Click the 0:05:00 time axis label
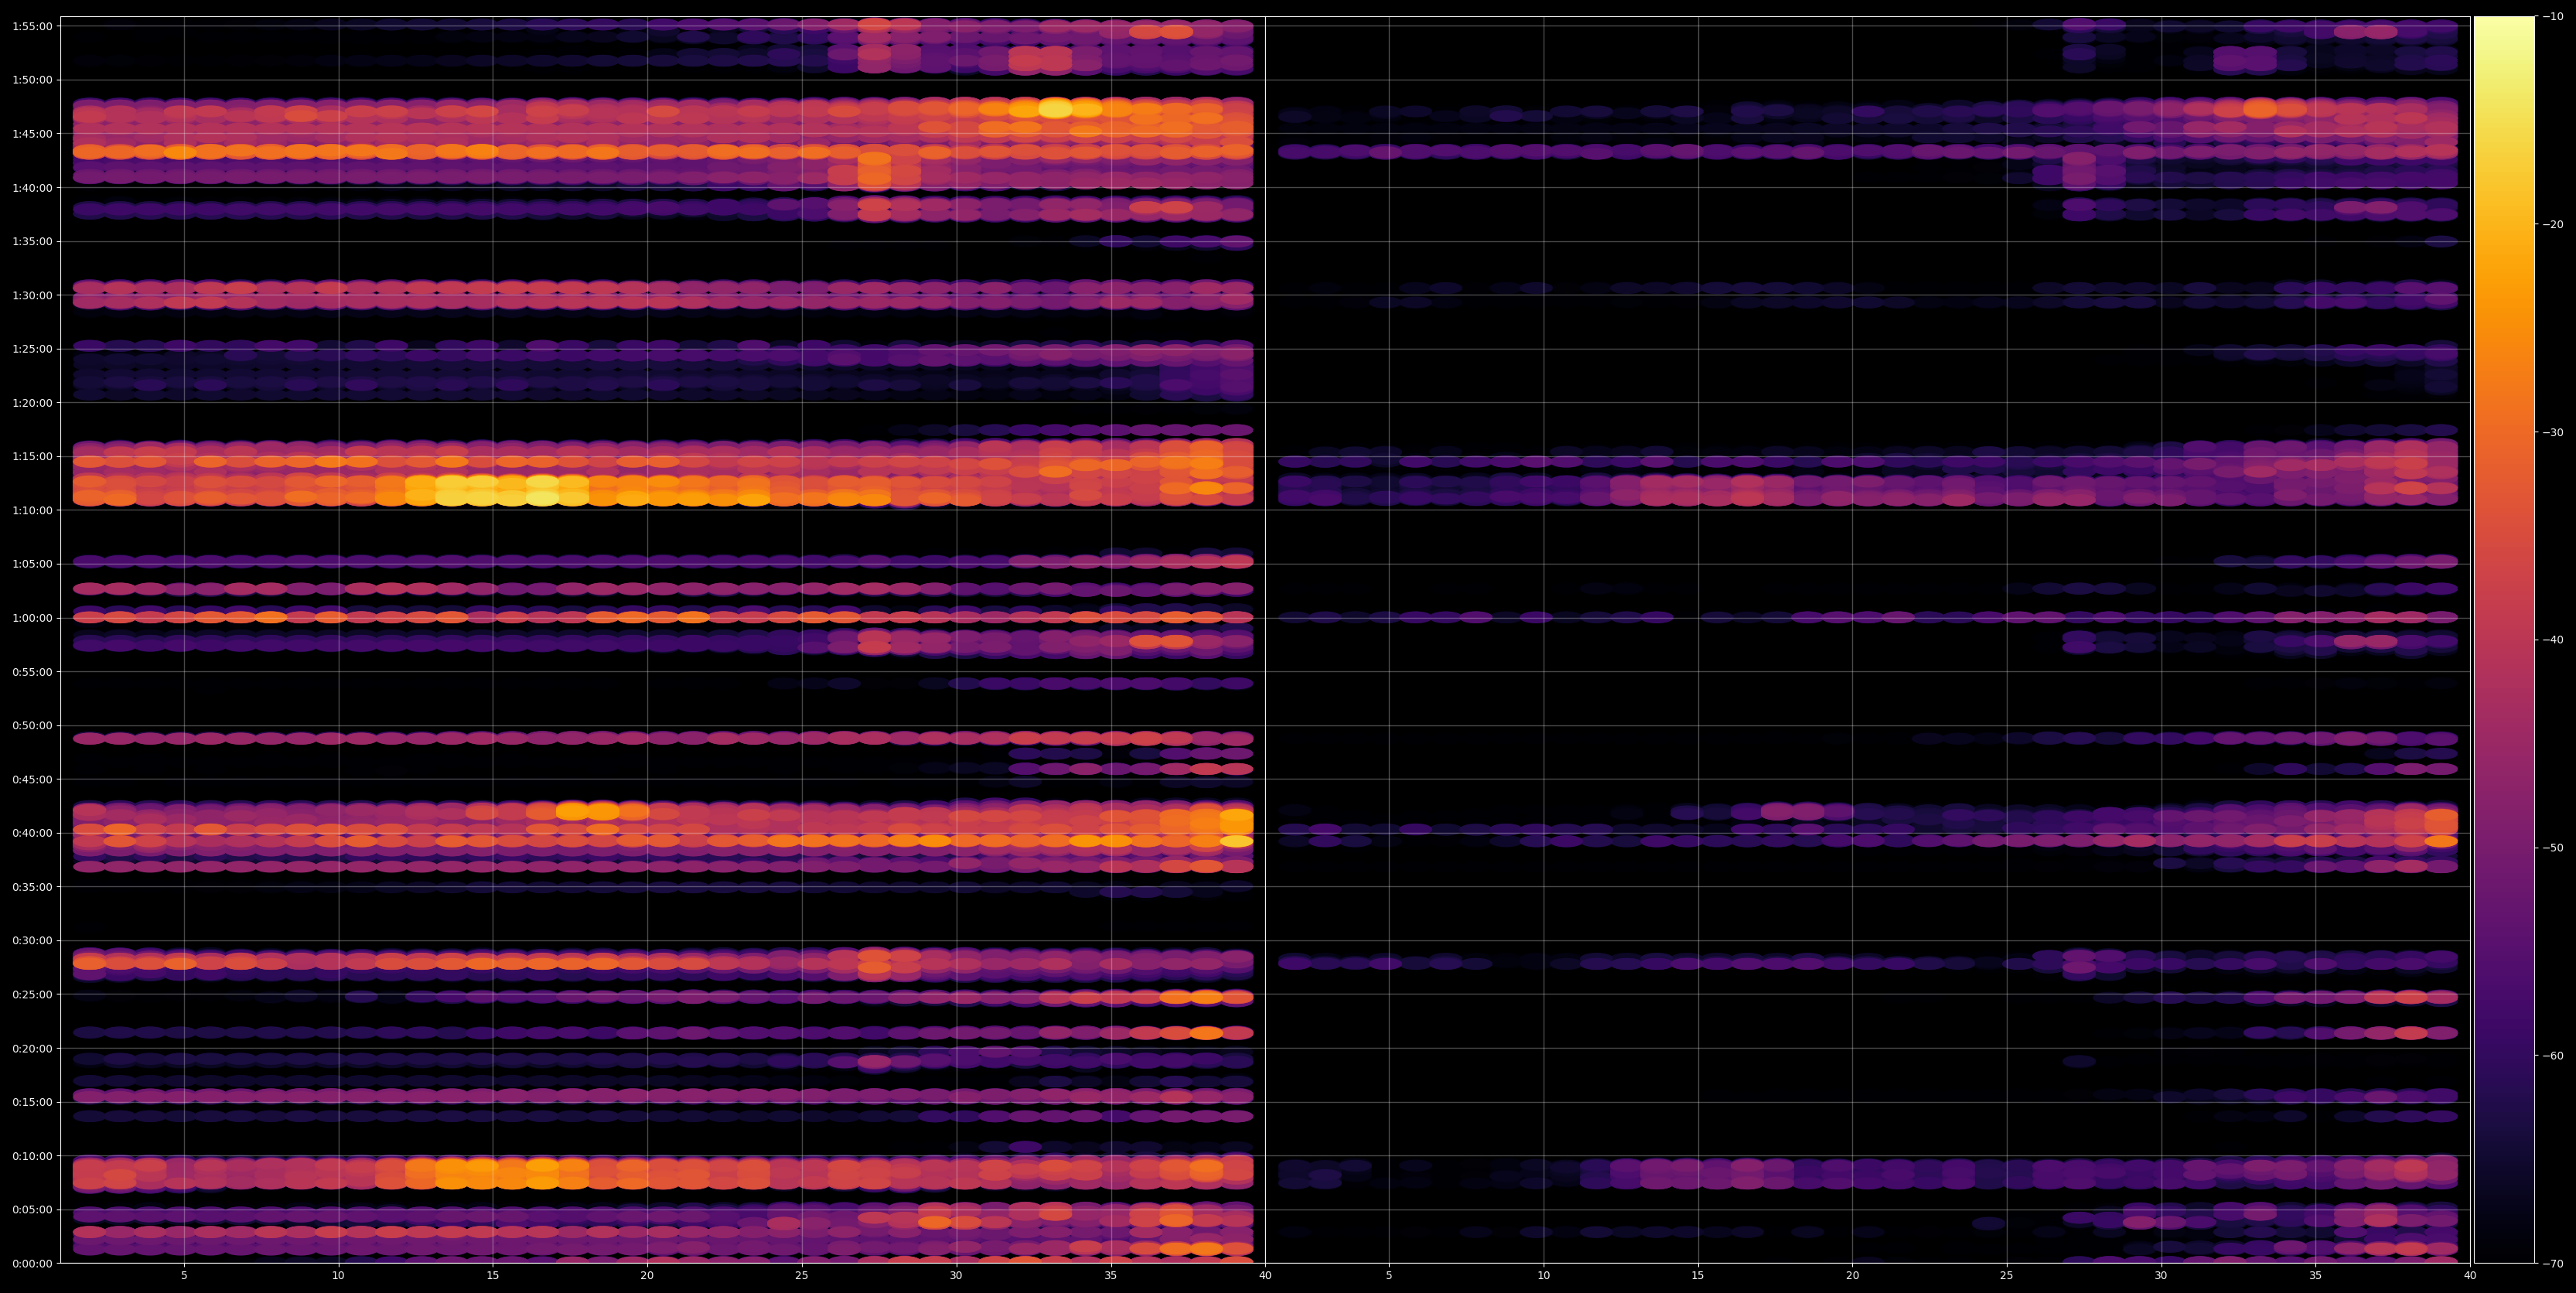 pos(32,1210)
